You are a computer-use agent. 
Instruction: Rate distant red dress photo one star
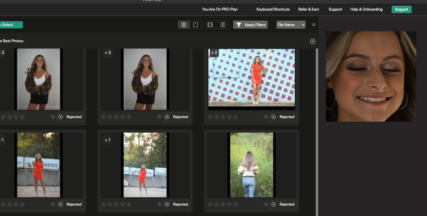pos(104,204)
